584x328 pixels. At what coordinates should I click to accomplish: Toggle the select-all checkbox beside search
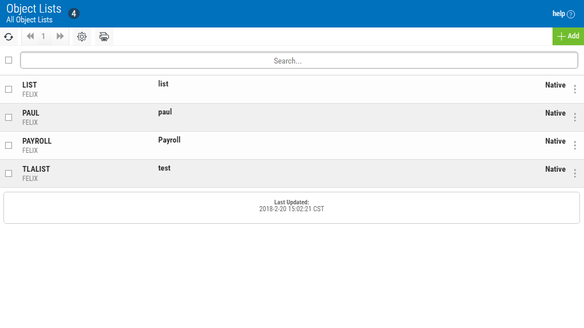coord(9,60)
